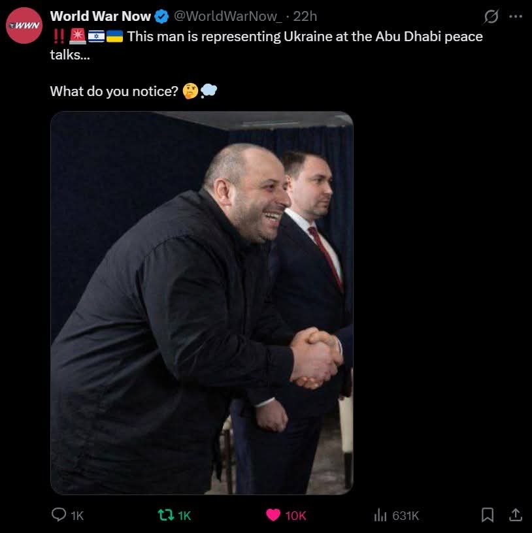Image resolution: width=532 pixels, height=533 pixels.
Task: Click the reply speech bubble icon
Action: coord(59,515)
